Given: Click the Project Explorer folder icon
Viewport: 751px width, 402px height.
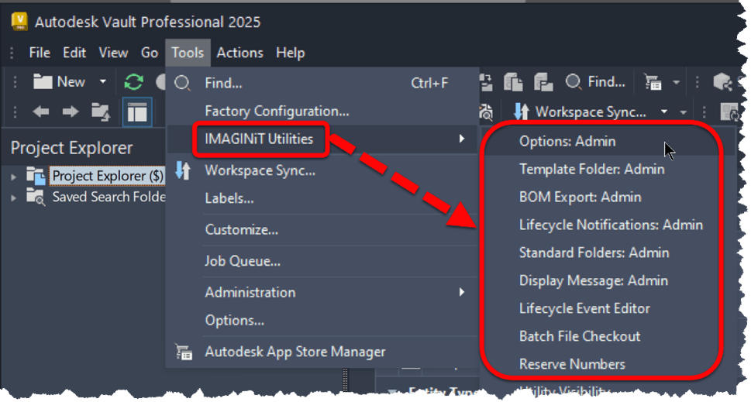Looking at the screenshot, I should point(36,176).
